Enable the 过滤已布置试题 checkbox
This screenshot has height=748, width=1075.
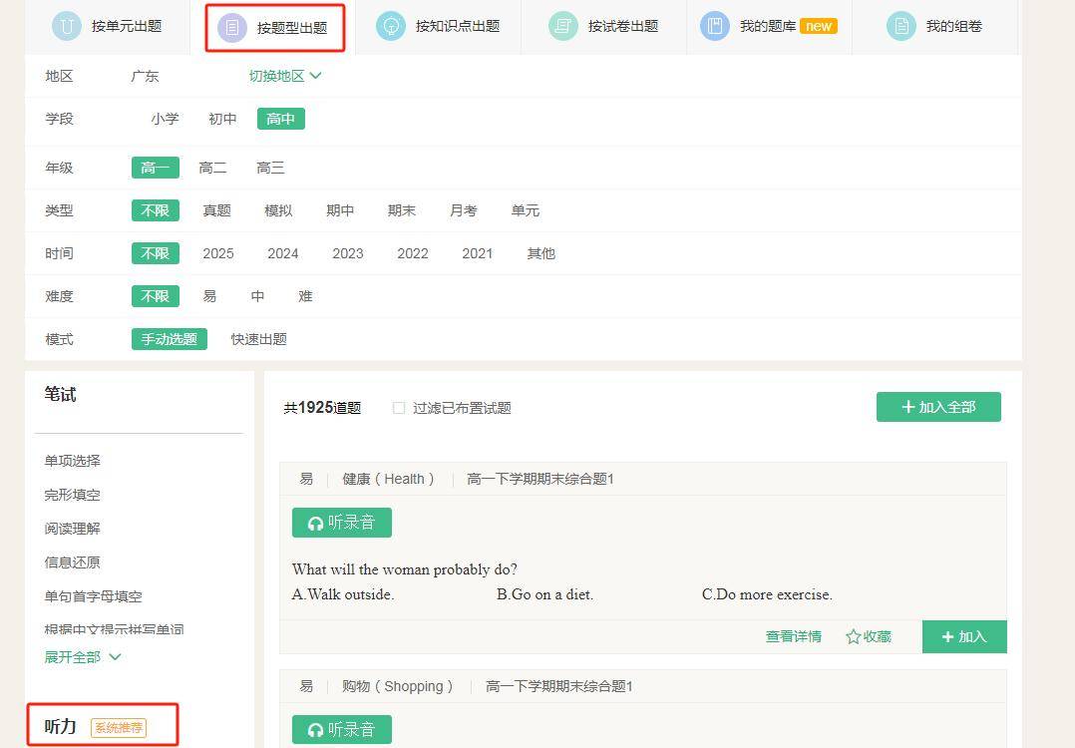pos(399,408)
